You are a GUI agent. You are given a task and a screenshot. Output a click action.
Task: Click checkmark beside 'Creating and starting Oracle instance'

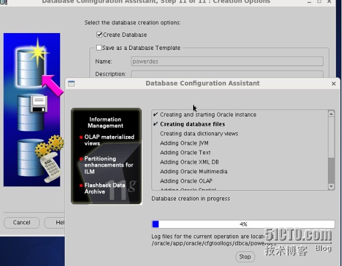point(155,114)
